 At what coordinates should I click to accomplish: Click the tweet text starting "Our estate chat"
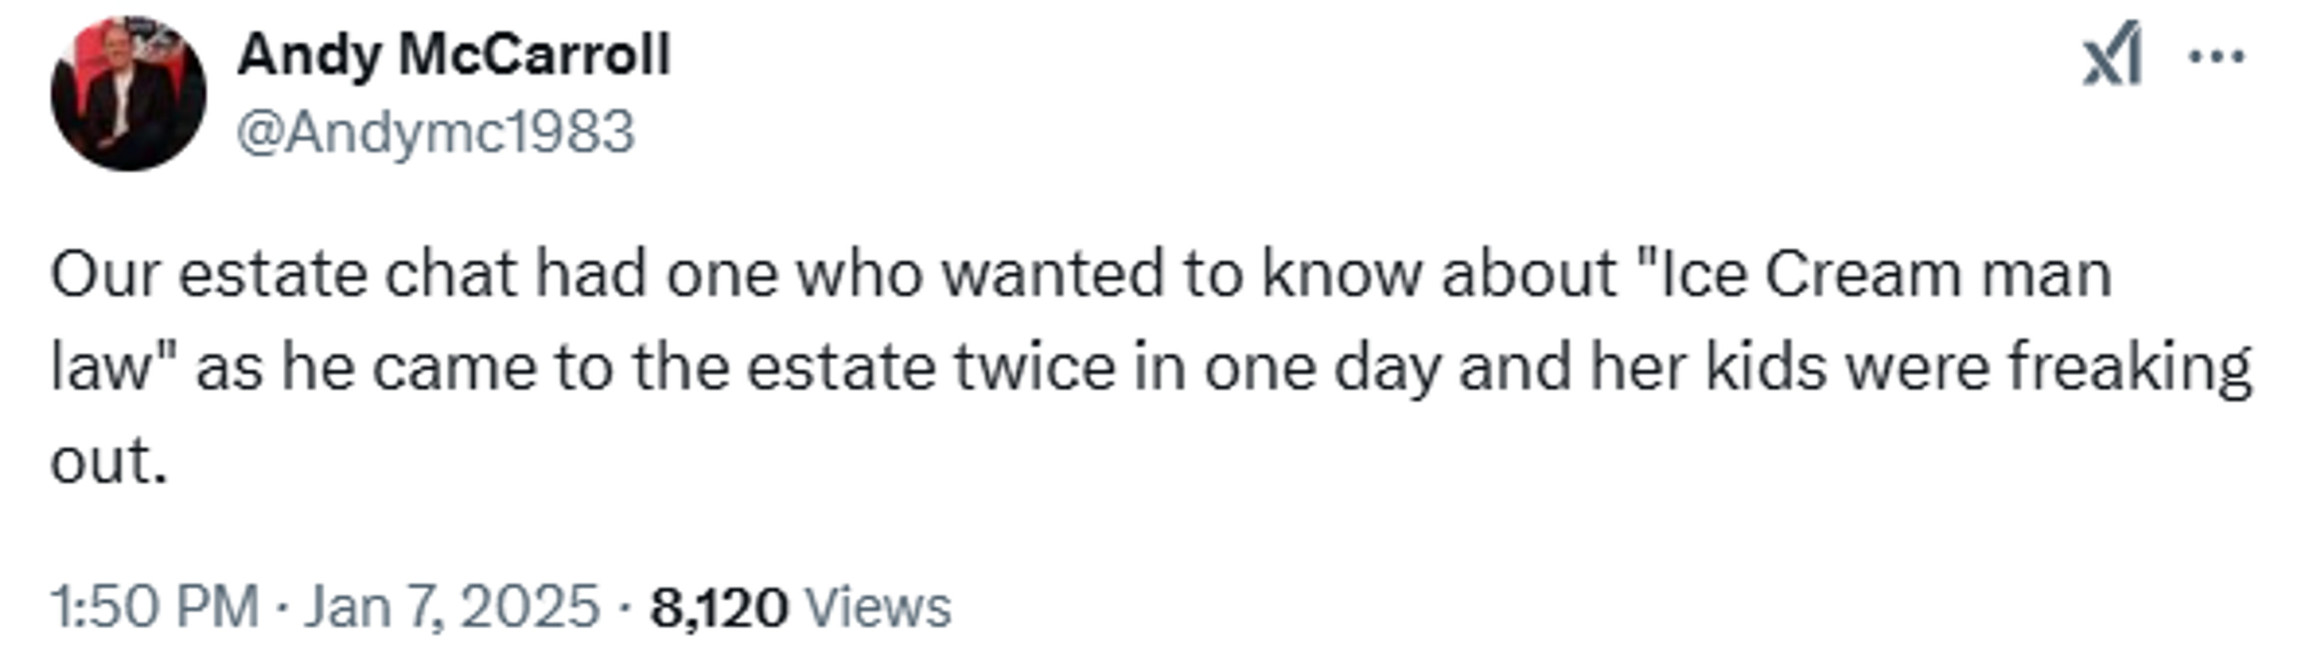click(x=1151, y=366)
